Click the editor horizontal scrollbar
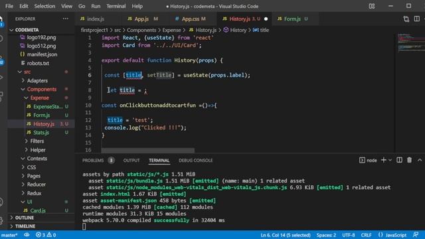This screenshot has width=425, height=239. coord(147,150)
